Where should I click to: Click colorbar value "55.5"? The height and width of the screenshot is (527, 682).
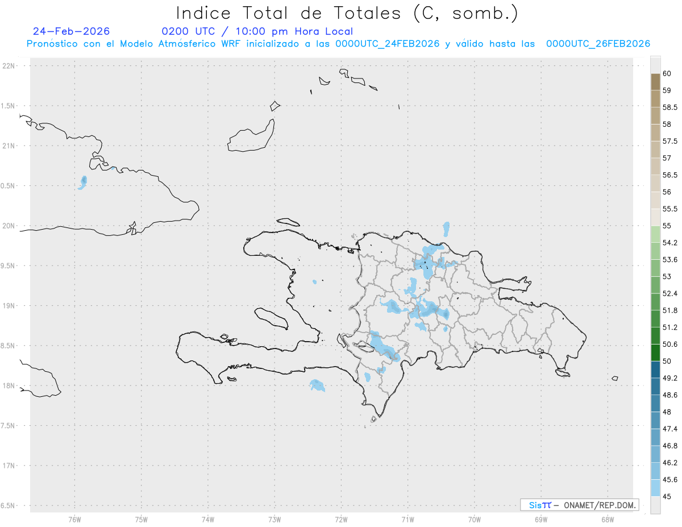point(669,209)
